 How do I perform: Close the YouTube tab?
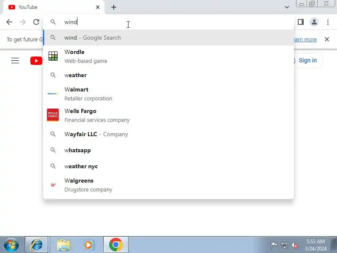[x=98, y=7]
